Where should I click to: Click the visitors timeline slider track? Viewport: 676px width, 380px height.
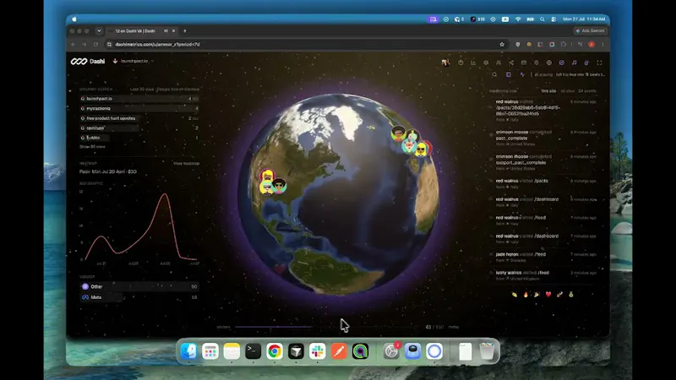328,327
